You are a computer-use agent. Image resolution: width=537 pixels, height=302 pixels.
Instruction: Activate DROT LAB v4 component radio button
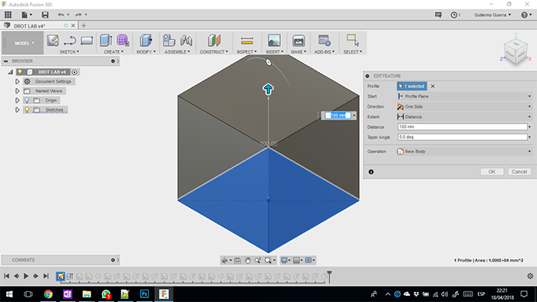click(74, 72)
